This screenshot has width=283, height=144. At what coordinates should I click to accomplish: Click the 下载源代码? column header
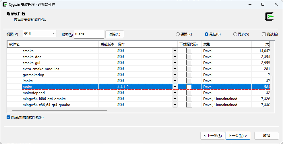[189, 44]
